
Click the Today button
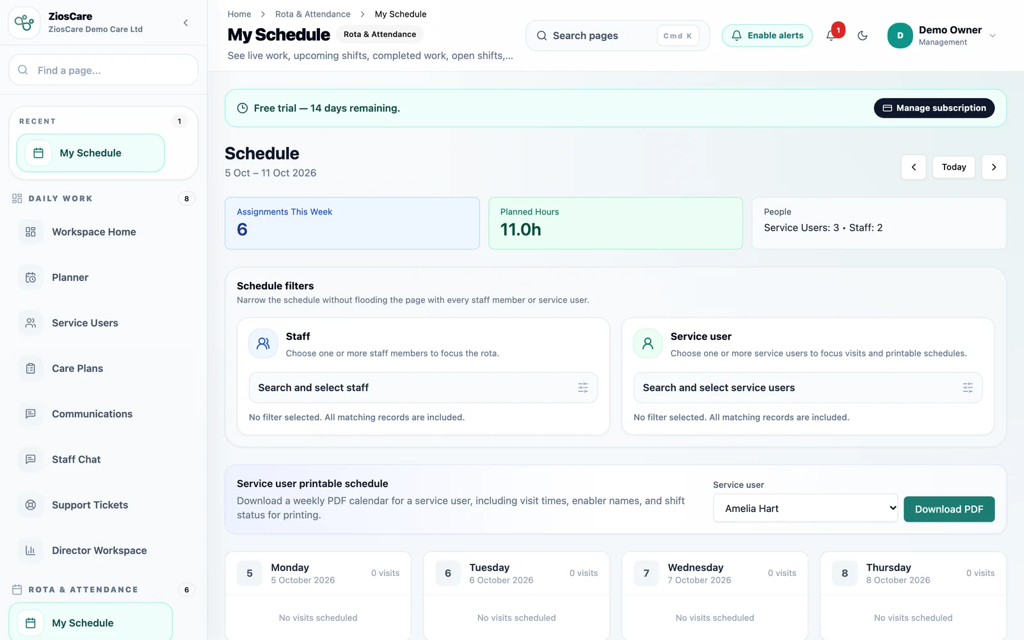click(954, 167)
